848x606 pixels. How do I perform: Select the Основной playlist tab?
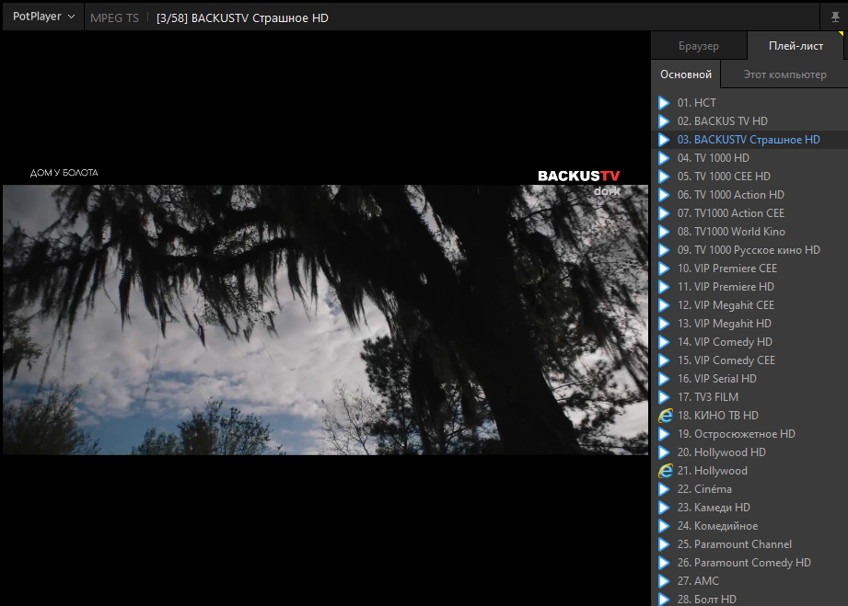686,74
